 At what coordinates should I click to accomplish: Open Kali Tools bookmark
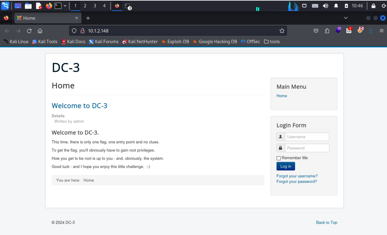(45, 42)
